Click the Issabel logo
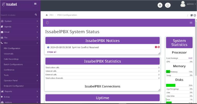This screenshot has height=104, width=197. (x=11, y=4)
